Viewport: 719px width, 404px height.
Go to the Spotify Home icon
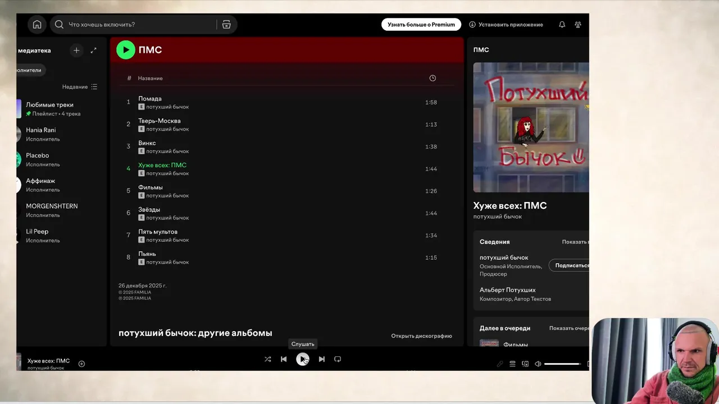coord(37,25)
